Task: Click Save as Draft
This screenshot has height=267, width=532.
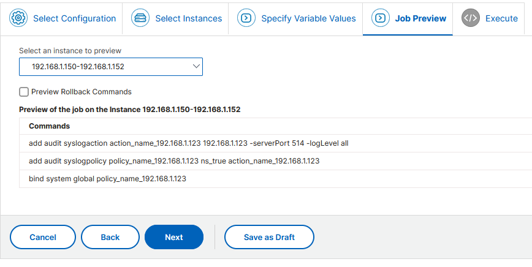Action: coord(269,237)
